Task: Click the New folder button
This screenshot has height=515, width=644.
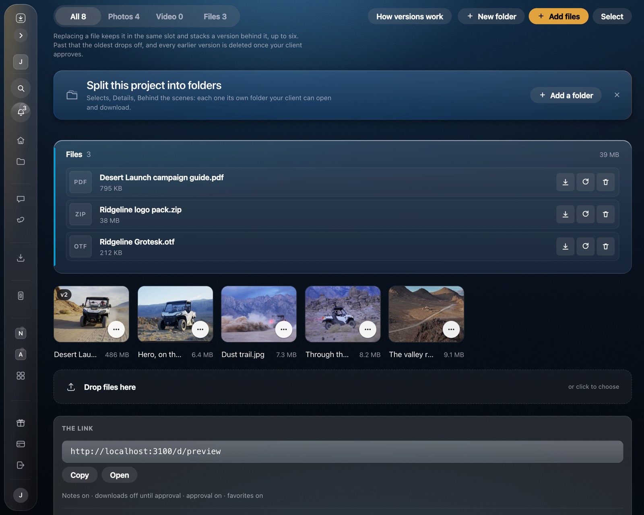Action: (491, 16)
